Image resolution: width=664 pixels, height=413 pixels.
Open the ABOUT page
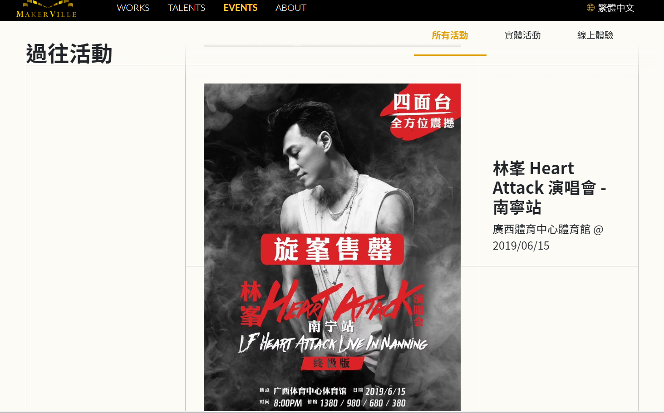pyautogui.click(x=291, y=8)
